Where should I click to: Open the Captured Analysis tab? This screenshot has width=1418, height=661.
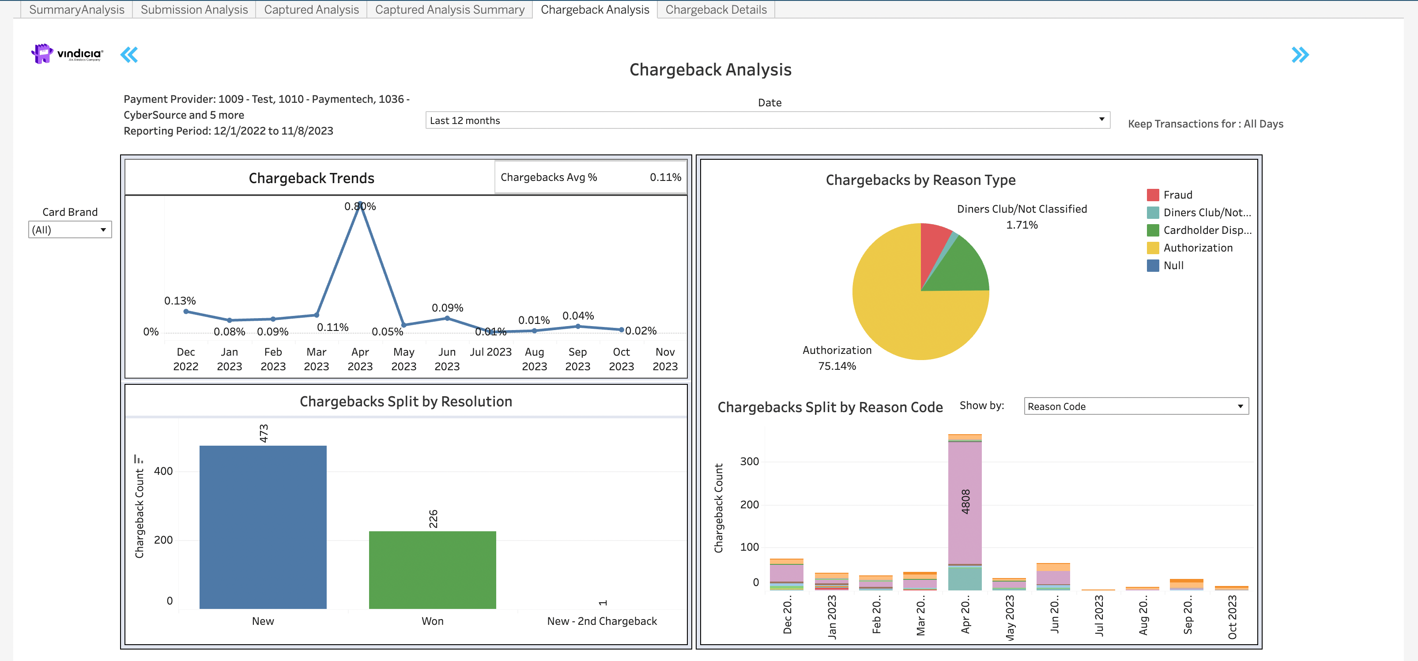coord(312,9)
